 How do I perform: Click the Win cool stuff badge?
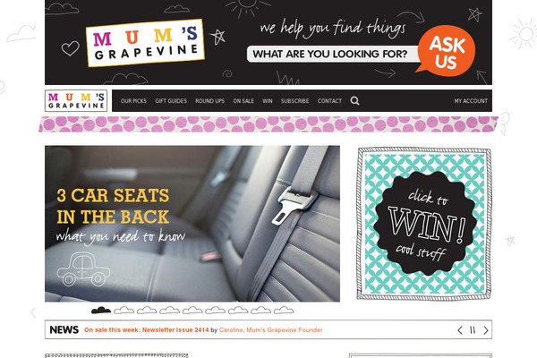click(x=424, y=224)
